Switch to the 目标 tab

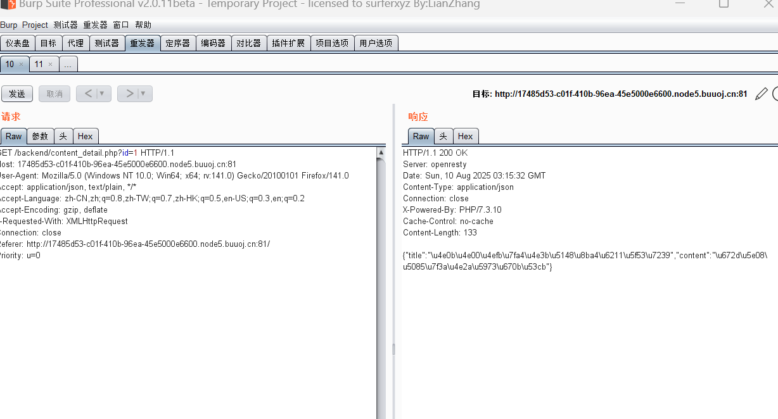click(x=48, y=43)
